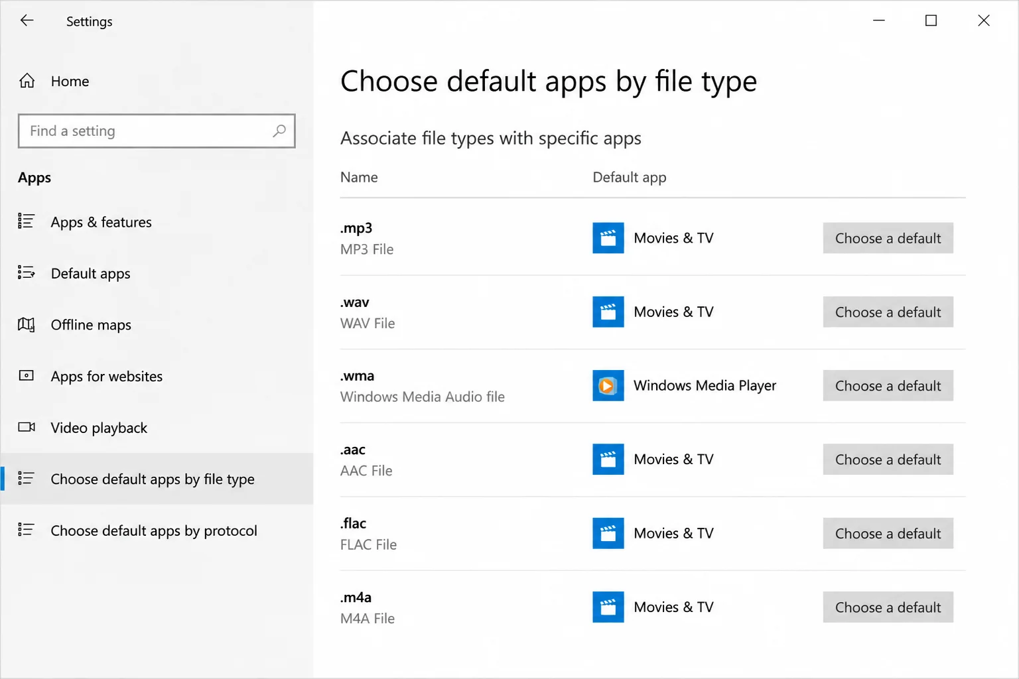The image size is (1019, 679).
Task: Click the Apps for websites icon
Action: pos(26,375)
